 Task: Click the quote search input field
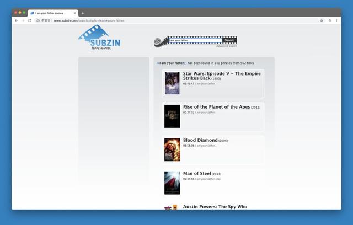[195, 40]
